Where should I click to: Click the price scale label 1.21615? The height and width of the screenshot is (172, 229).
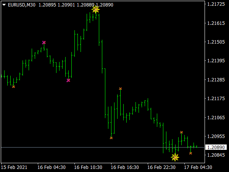[x=216, y=23]
